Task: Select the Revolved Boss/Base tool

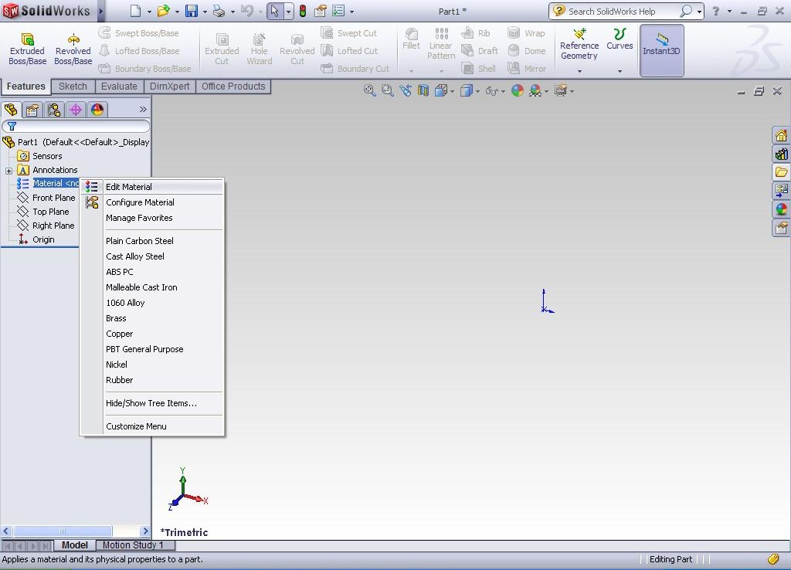Action: [x=73, y=46]
